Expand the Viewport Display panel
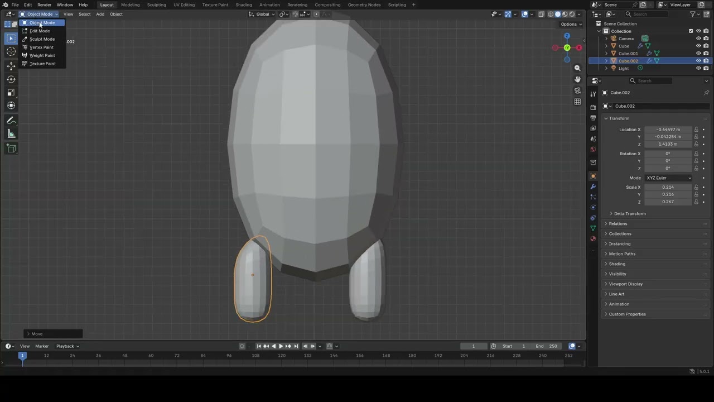The width and height of the screenshot is (714, 402). [x=625, y=284]
